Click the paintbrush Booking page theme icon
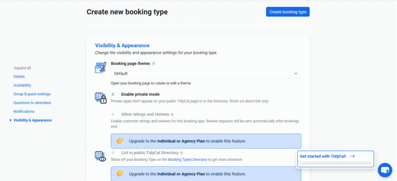 pos(100,68)
